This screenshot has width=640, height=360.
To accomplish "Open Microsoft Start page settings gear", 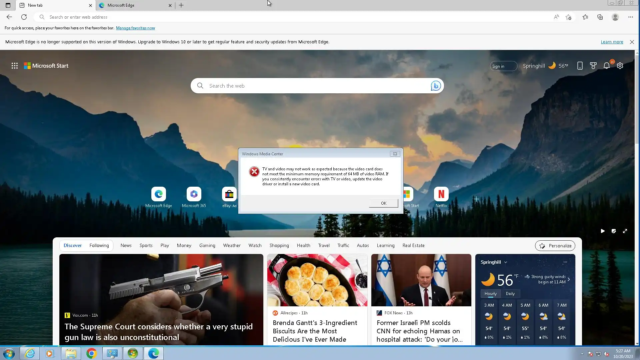I will coord(620,66).
